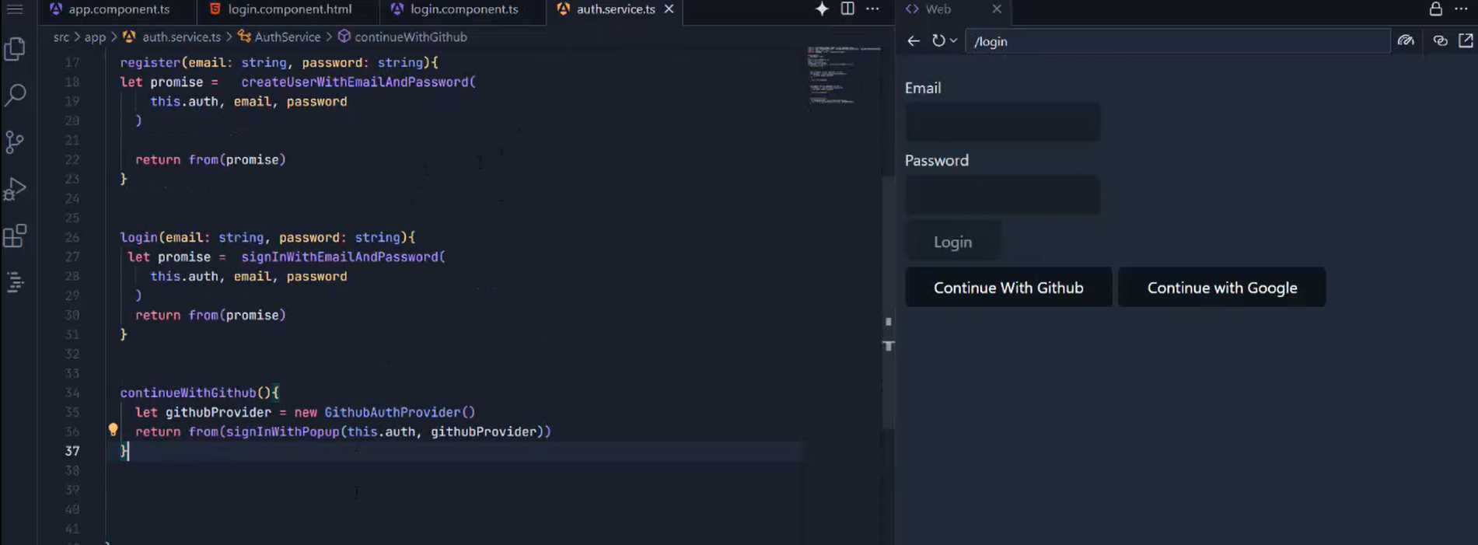This screenshot has height=545, width=1478.
Task: Click the login method name on line 26
Action: pos(139,237)
